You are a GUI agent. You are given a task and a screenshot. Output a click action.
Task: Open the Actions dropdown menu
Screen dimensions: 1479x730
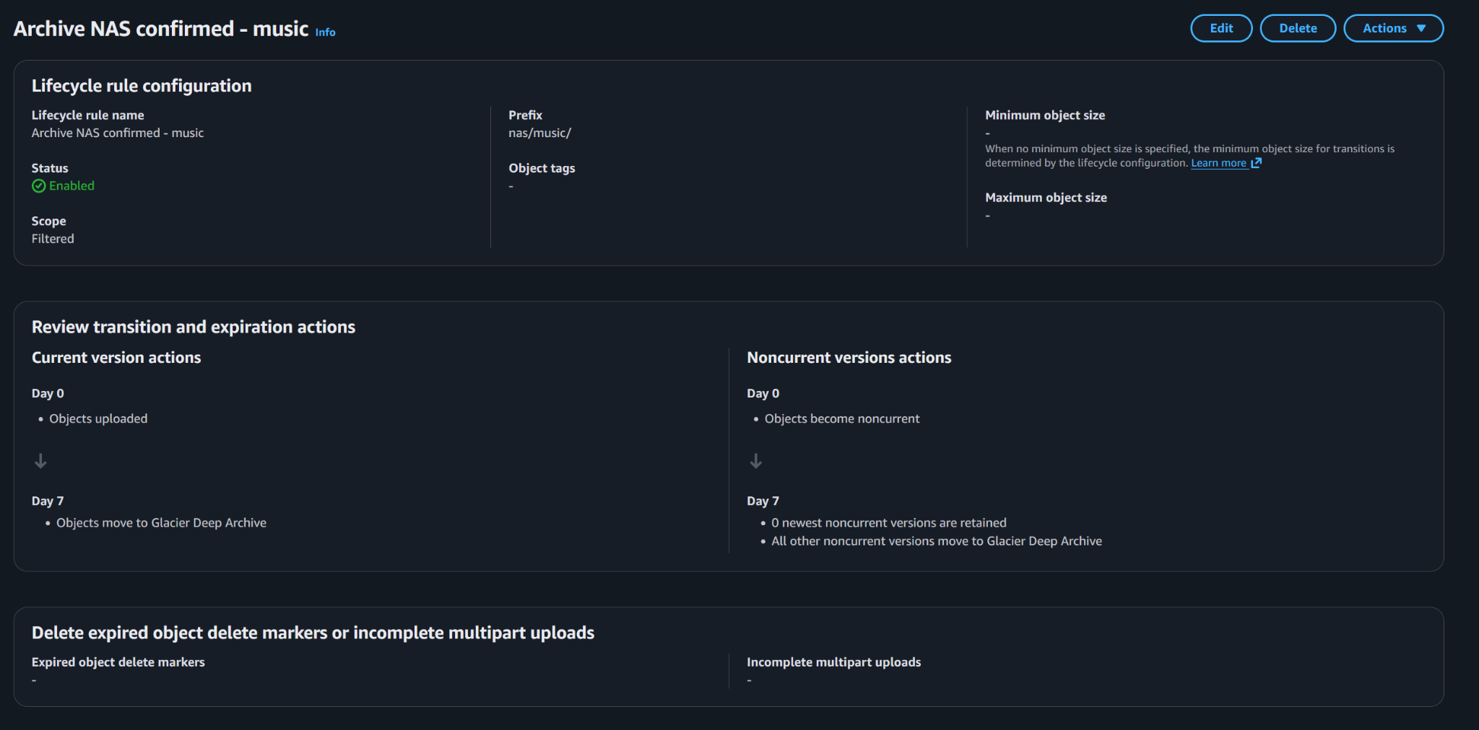(1393, 28)
